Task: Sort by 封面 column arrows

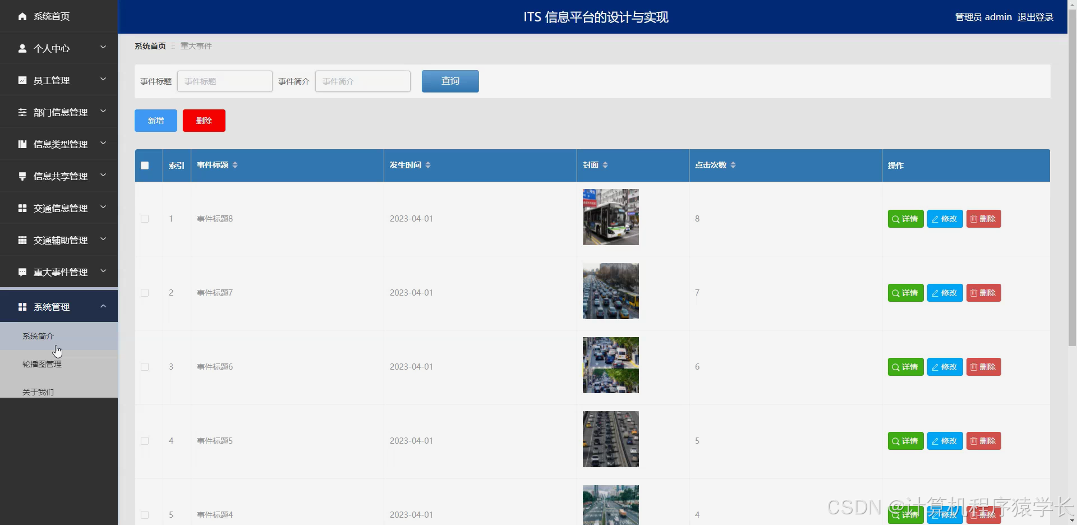Action: click(605, 165)
